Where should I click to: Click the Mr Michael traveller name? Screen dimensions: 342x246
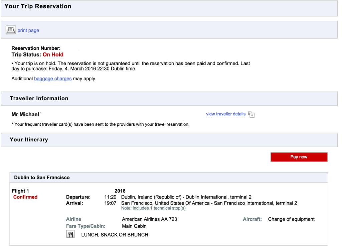coord(25,115)
